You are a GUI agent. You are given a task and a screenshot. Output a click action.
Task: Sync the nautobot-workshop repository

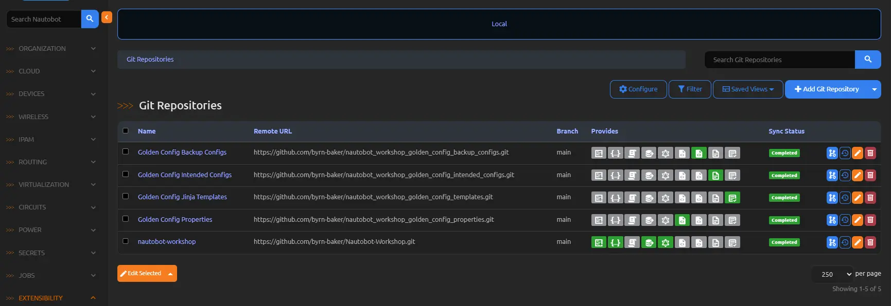pos(832,242)
